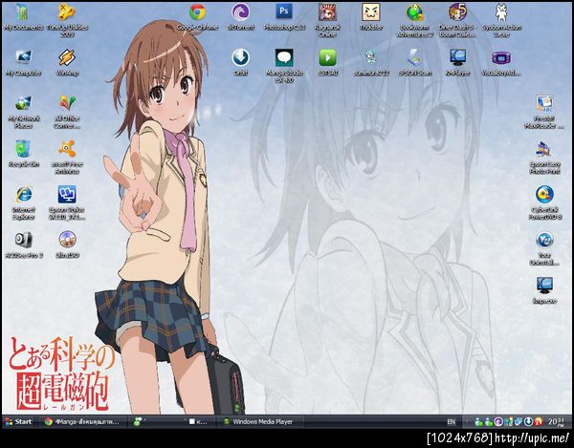Select the Epson Stylus desktop shortcut

click(67, 203)
